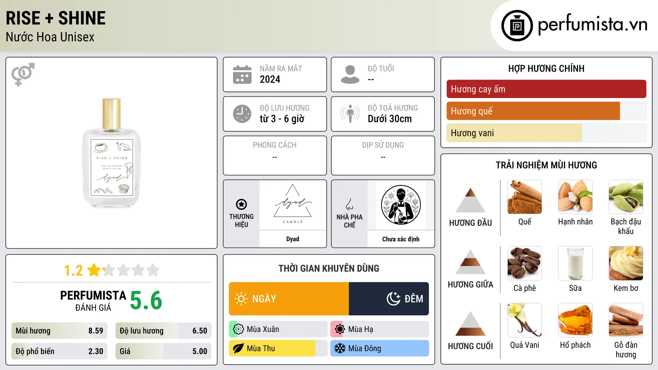Image resolution: width=658 pixels, height=370 pixels.
Task: Click the leaf icon for Mùa Thu
Action: click(x=238, y=348)
